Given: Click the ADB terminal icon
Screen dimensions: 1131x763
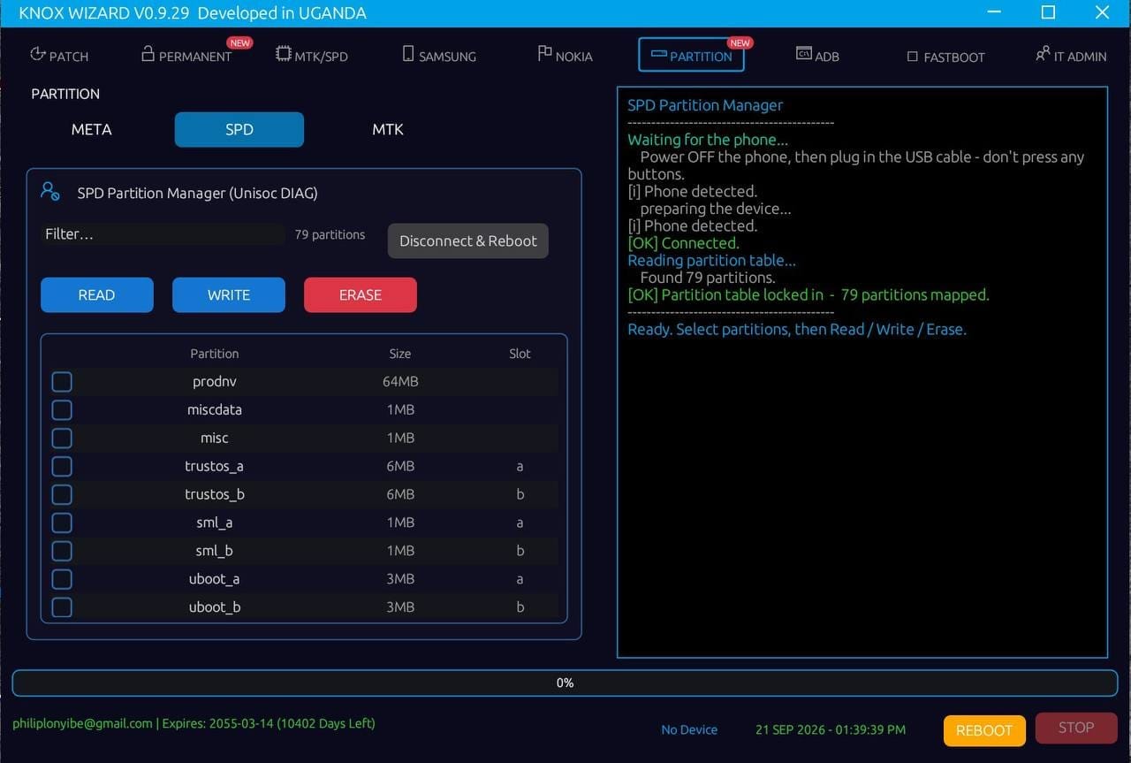Looking at the screenshot, I should tap(804, 54).
